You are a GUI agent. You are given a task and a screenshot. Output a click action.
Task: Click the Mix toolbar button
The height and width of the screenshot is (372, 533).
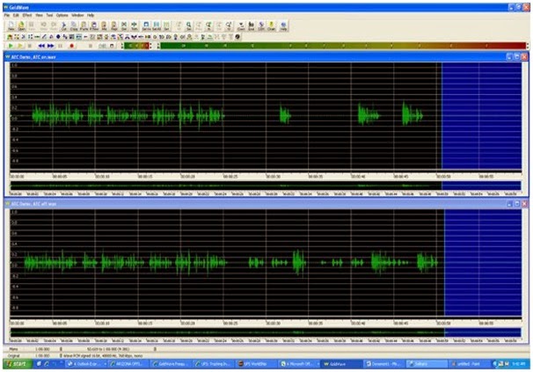(x=104, y=26)
